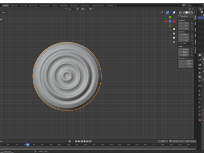
Task: Jump to timeline end frame
Action: (x=90, y=141)
